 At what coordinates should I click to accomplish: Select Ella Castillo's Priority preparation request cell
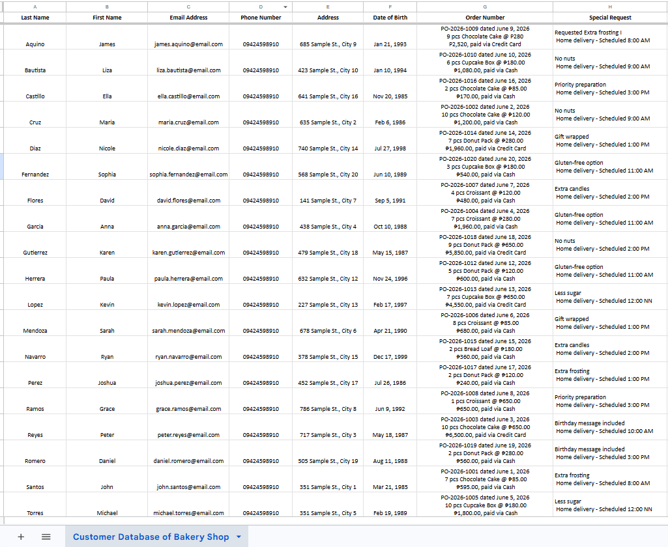click(x=610, y=89)
